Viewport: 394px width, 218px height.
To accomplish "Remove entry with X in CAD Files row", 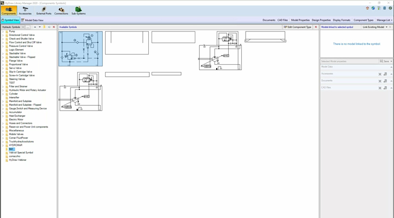I will (380, 88).
